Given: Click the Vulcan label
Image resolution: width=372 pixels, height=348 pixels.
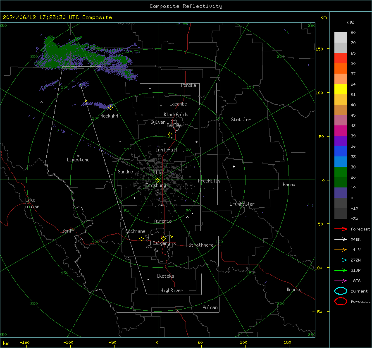Looking at the screenshot, I should [x=210, y=307].
